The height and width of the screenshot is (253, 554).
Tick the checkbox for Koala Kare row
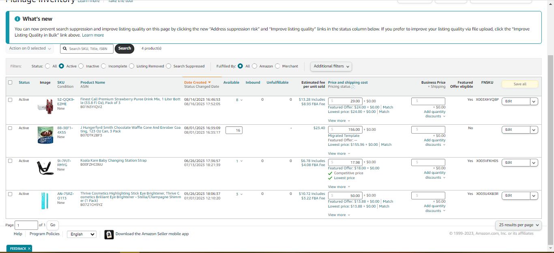click(10, 161)
